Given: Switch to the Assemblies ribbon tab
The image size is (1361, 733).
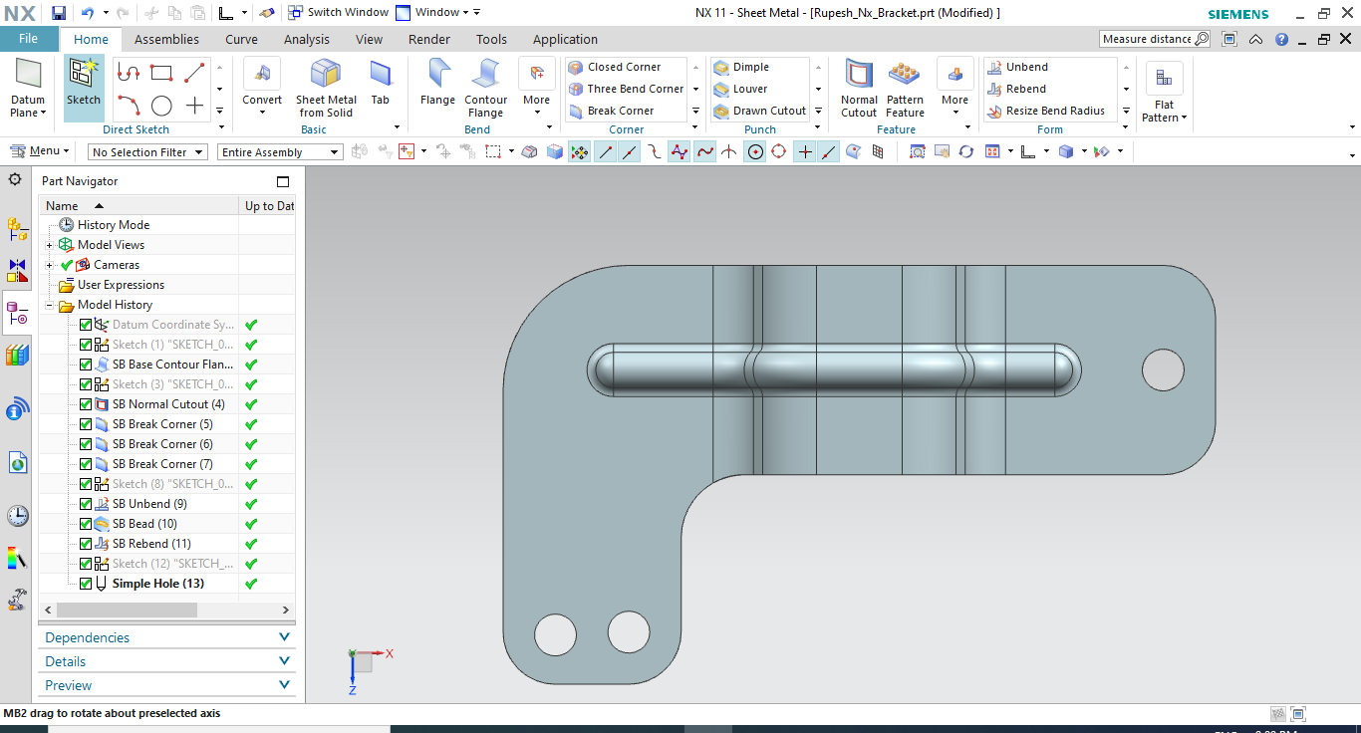Looking at the screenshot, I should [x=166, y=39].
